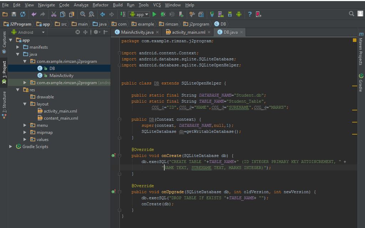
Task: Click the Help question mark icon
Action: click(x=250, y=14)
